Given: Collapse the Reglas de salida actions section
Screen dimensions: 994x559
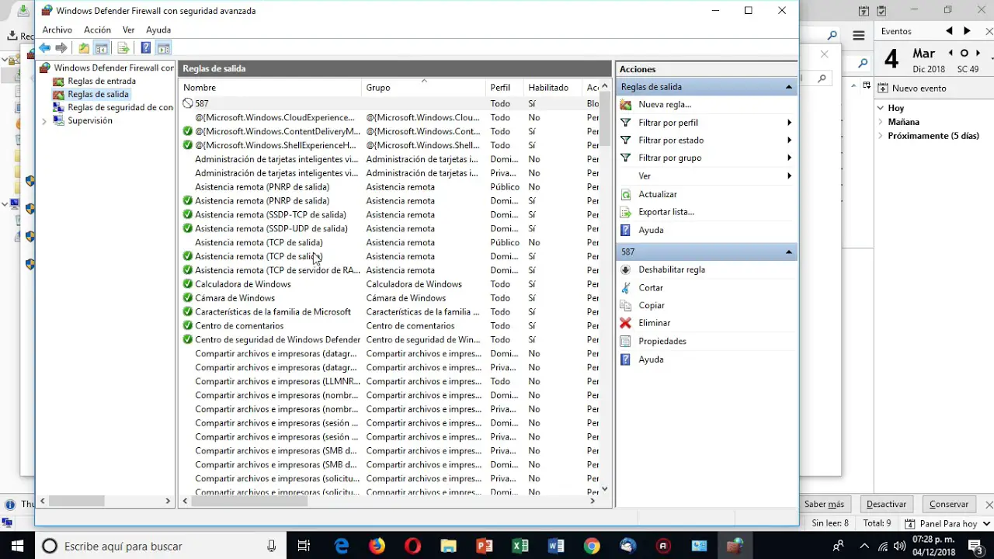Looking at the screenshot, I should pyautogui.click(x=789, y=87).
